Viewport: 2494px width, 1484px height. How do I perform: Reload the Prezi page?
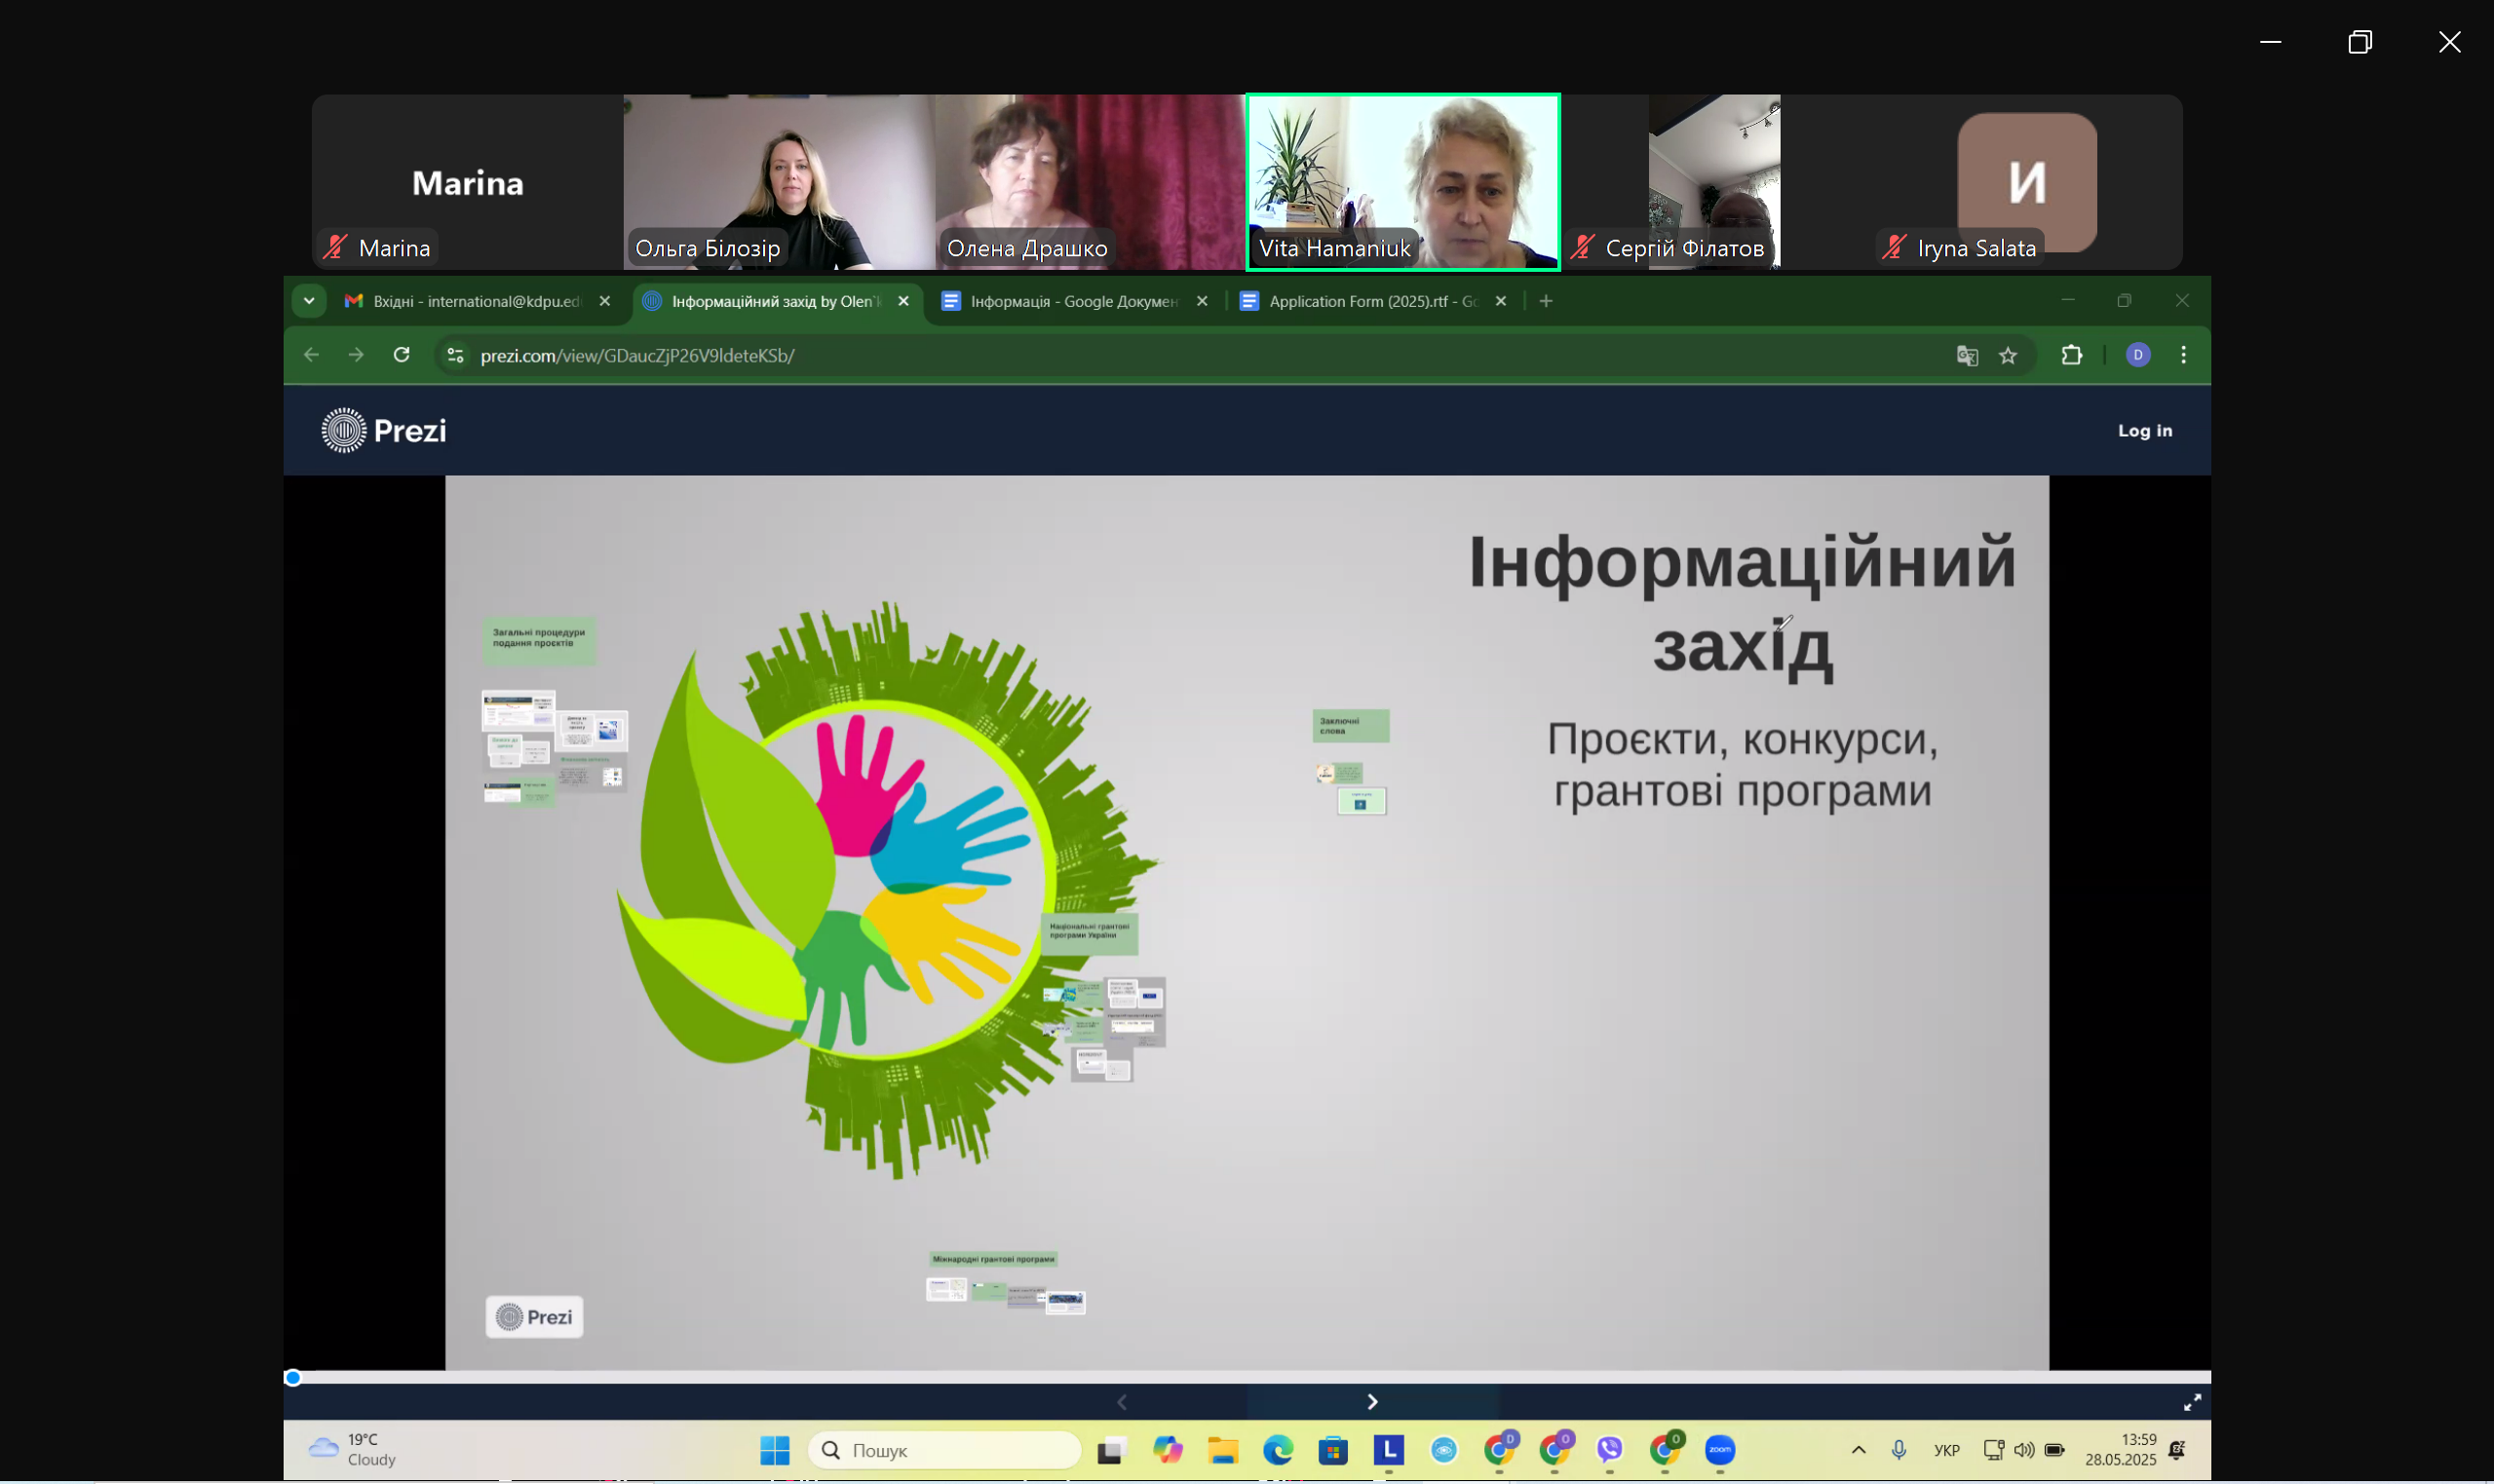pos(402,355)
